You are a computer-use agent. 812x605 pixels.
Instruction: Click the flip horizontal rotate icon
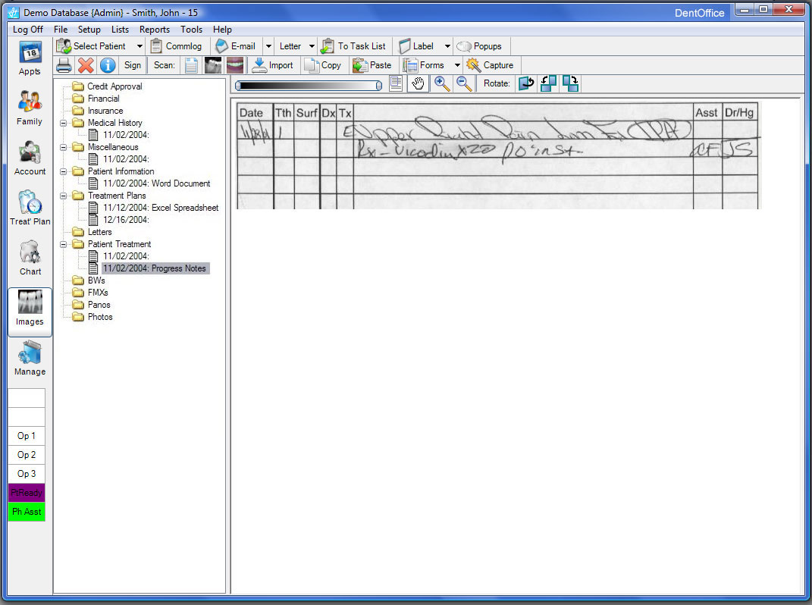click(526, 83)
